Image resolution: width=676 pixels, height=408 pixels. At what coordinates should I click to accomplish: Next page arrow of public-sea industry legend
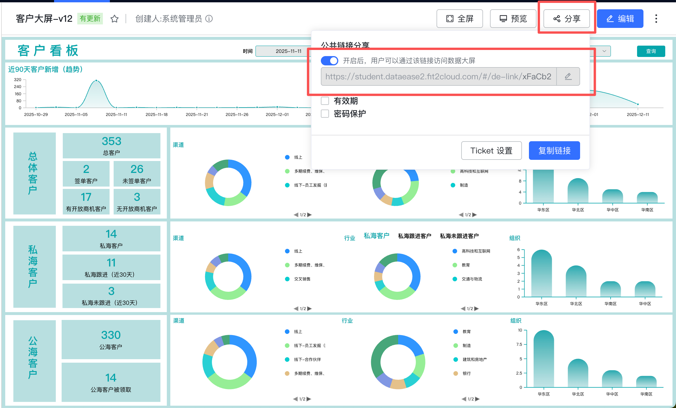[477, 399]
